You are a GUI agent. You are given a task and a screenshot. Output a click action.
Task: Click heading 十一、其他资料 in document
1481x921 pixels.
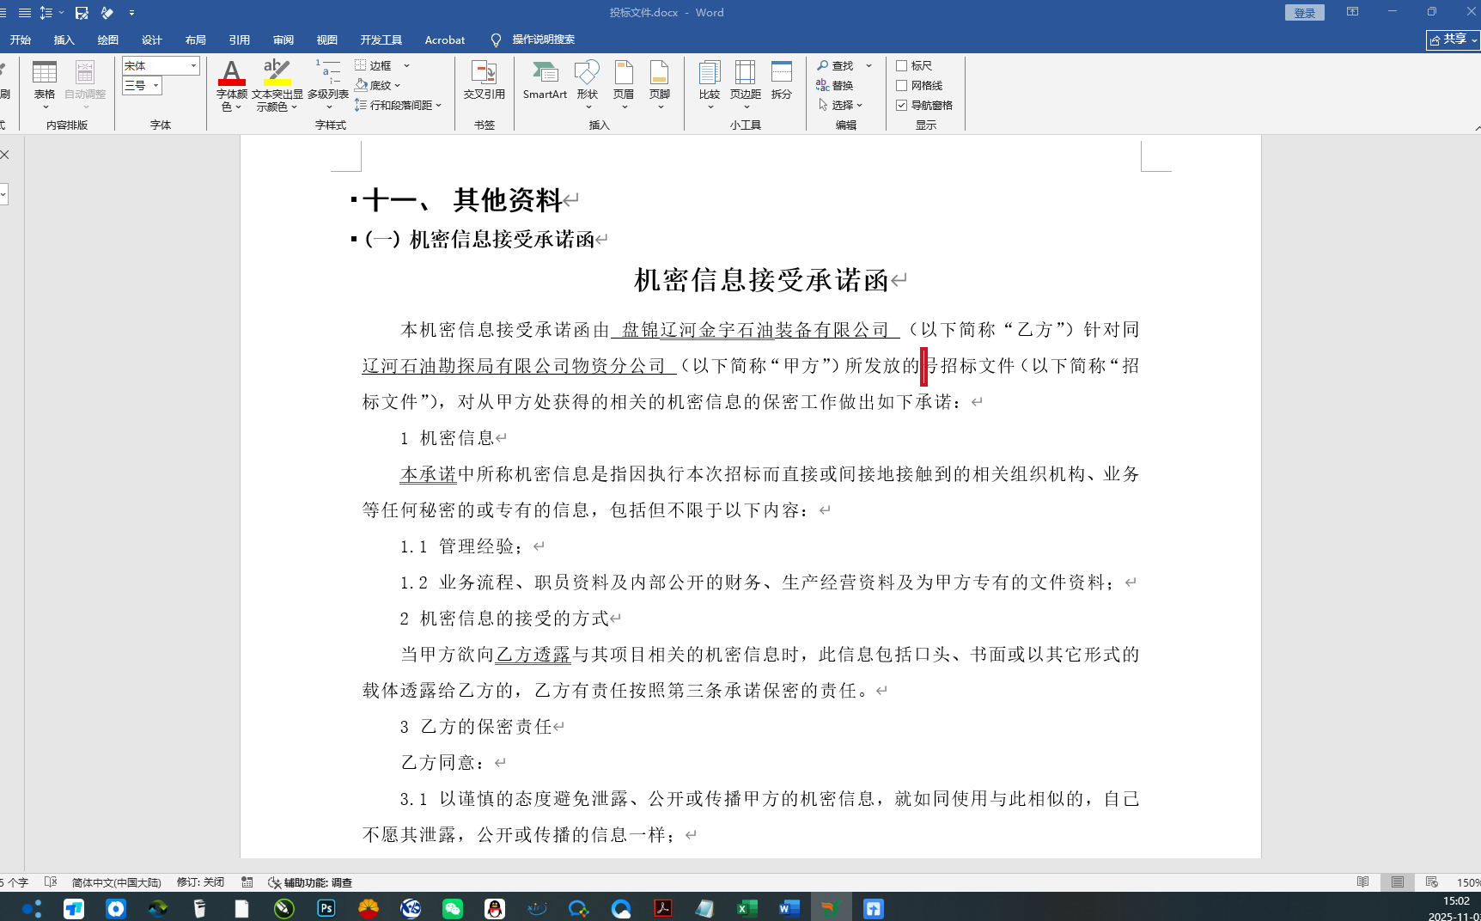click(x=462, y=200)
